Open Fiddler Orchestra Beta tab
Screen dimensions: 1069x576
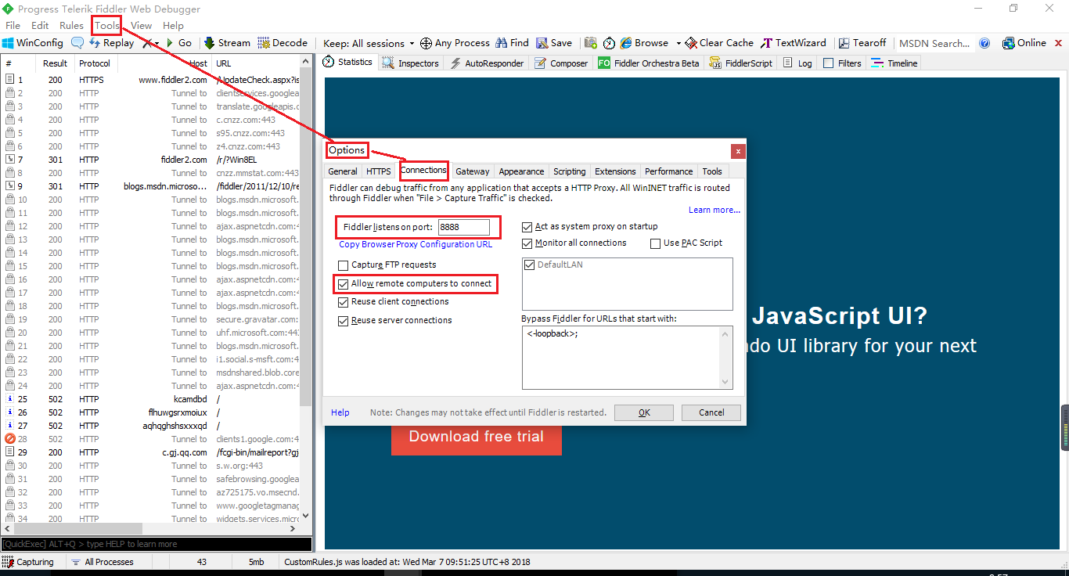(649, 63)
